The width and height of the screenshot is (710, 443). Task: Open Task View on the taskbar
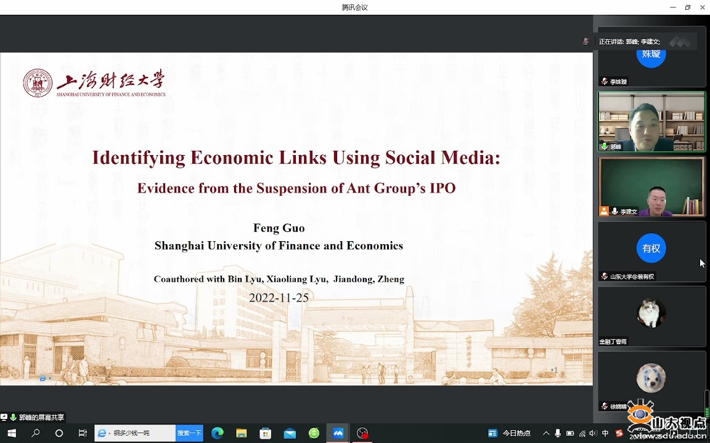tap(83, 433)
